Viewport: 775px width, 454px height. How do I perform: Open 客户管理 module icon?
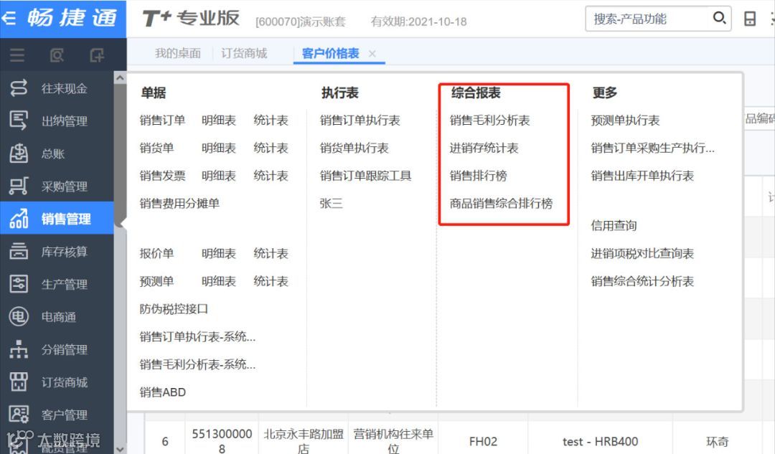coord(19,414)
